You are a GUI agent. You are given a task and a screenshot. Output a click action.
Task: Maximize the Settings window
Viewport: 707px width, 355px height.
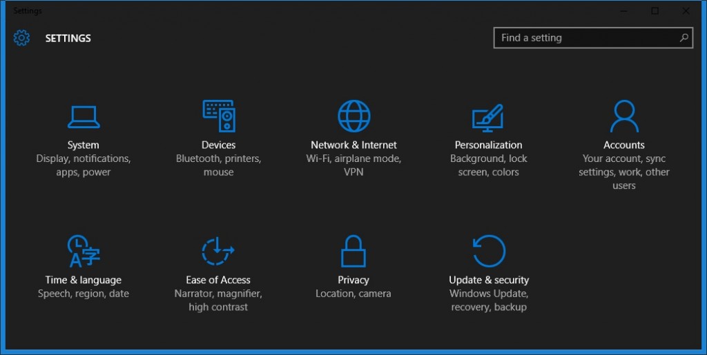click(x=655, y=11)
